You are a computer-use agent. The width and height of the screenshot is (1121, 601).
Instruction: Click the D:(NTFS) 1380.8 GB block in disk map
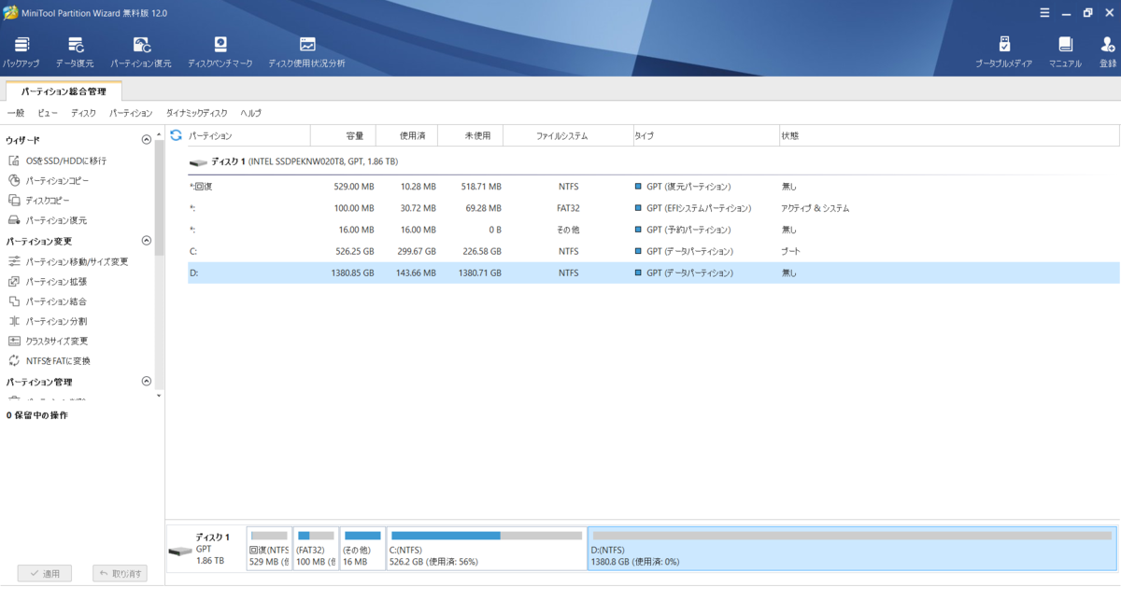pos(852,549)
